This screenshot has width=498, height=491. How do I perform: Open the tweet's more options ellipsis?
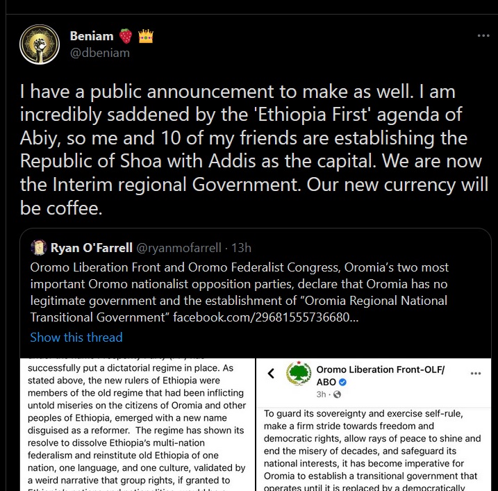[483, 35]
